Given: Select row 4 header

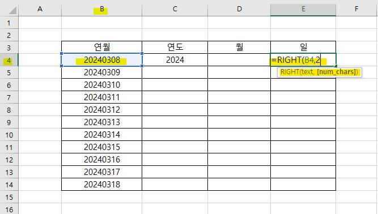Looking at the screenshot, I should pyautogui.click(x=9, y=60).
